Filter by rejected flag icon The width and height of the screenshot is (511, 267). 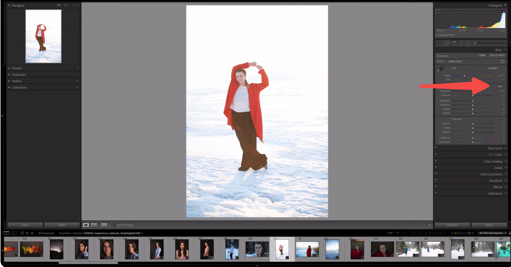[406, 233]
